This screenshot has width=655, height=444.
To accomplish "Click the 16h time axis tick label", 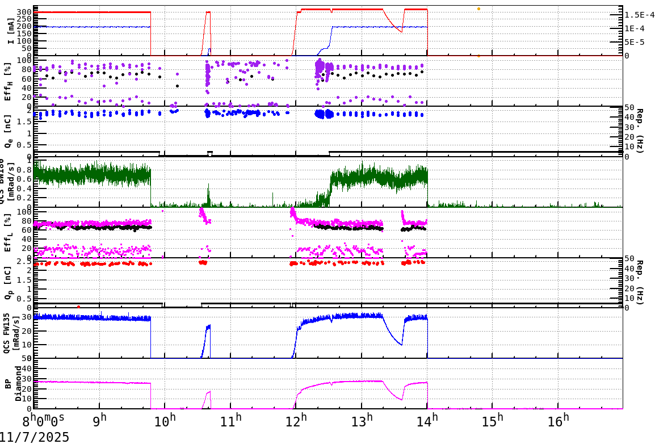I will tap(559, 418).
